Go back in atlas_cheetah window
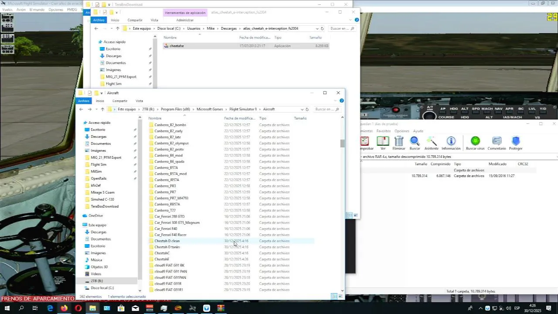 click(x=96, y=28)
